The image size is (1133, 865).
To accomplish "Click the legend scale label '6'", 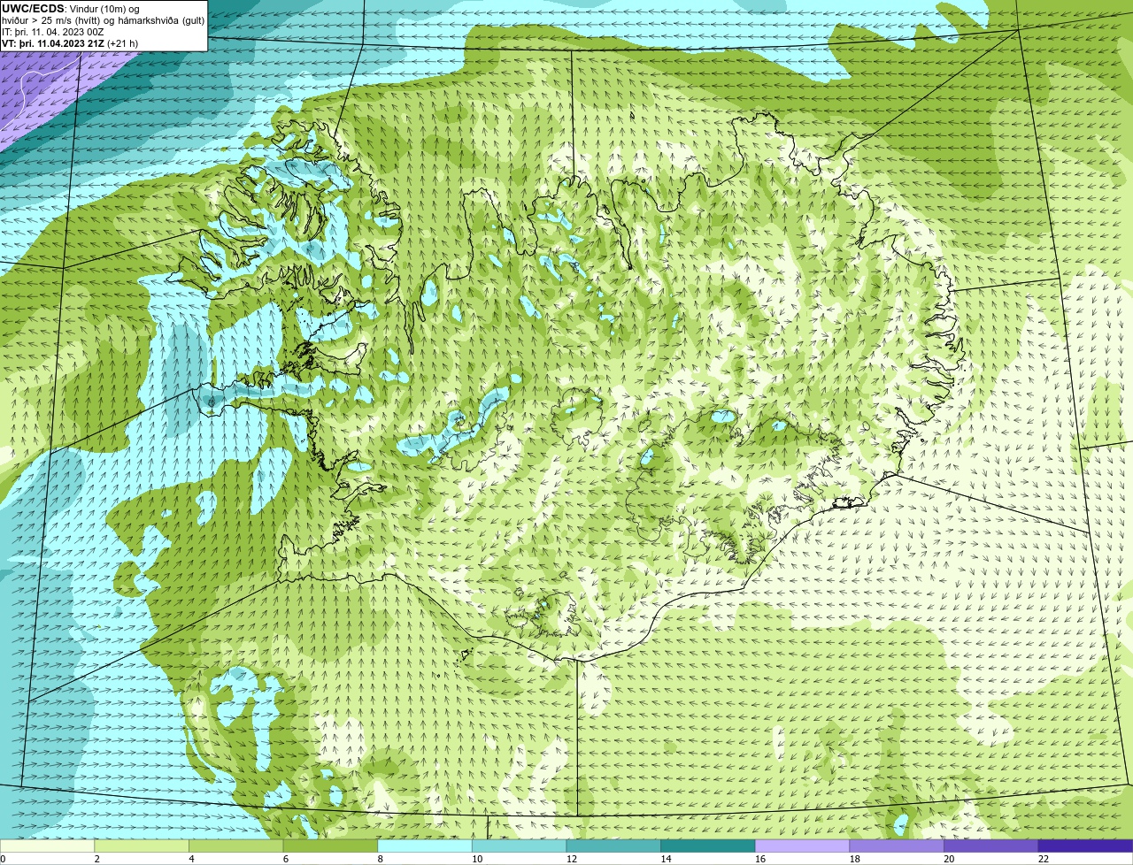I will point(285,859).
